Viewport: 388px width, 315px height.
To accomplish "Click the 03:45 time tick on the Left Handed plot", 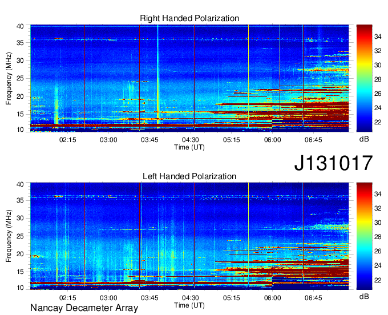I will [x=149, y=298].
